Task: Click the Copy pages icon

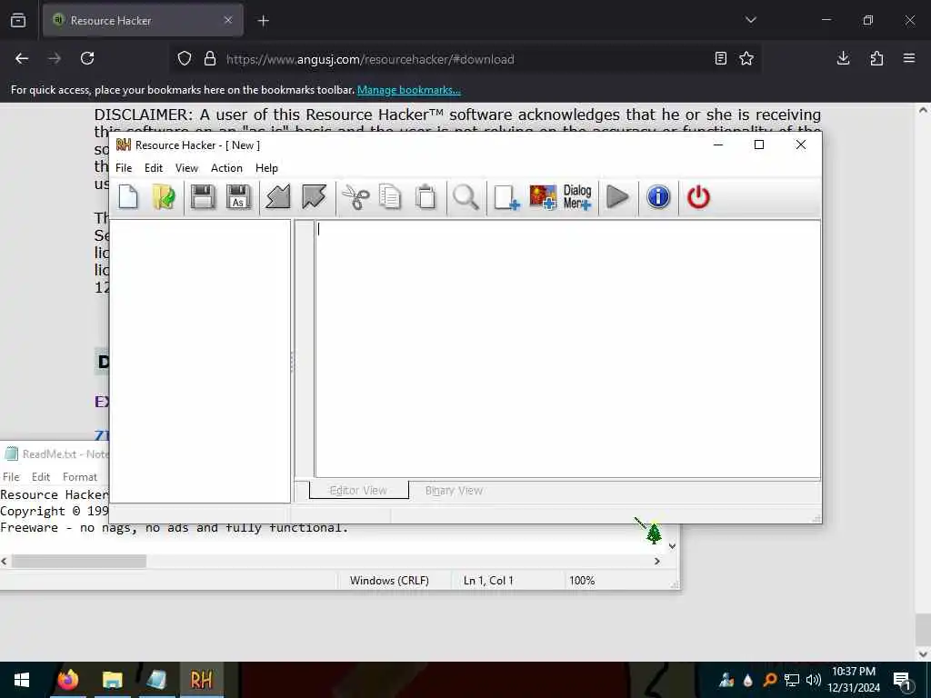Action: coord(390,197)
